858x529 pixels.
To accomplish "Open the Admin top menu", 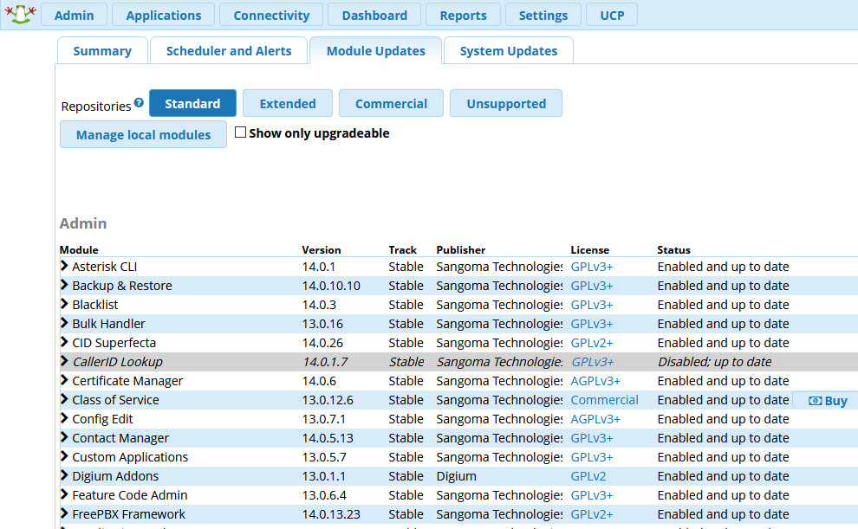I will pos(74,15).
